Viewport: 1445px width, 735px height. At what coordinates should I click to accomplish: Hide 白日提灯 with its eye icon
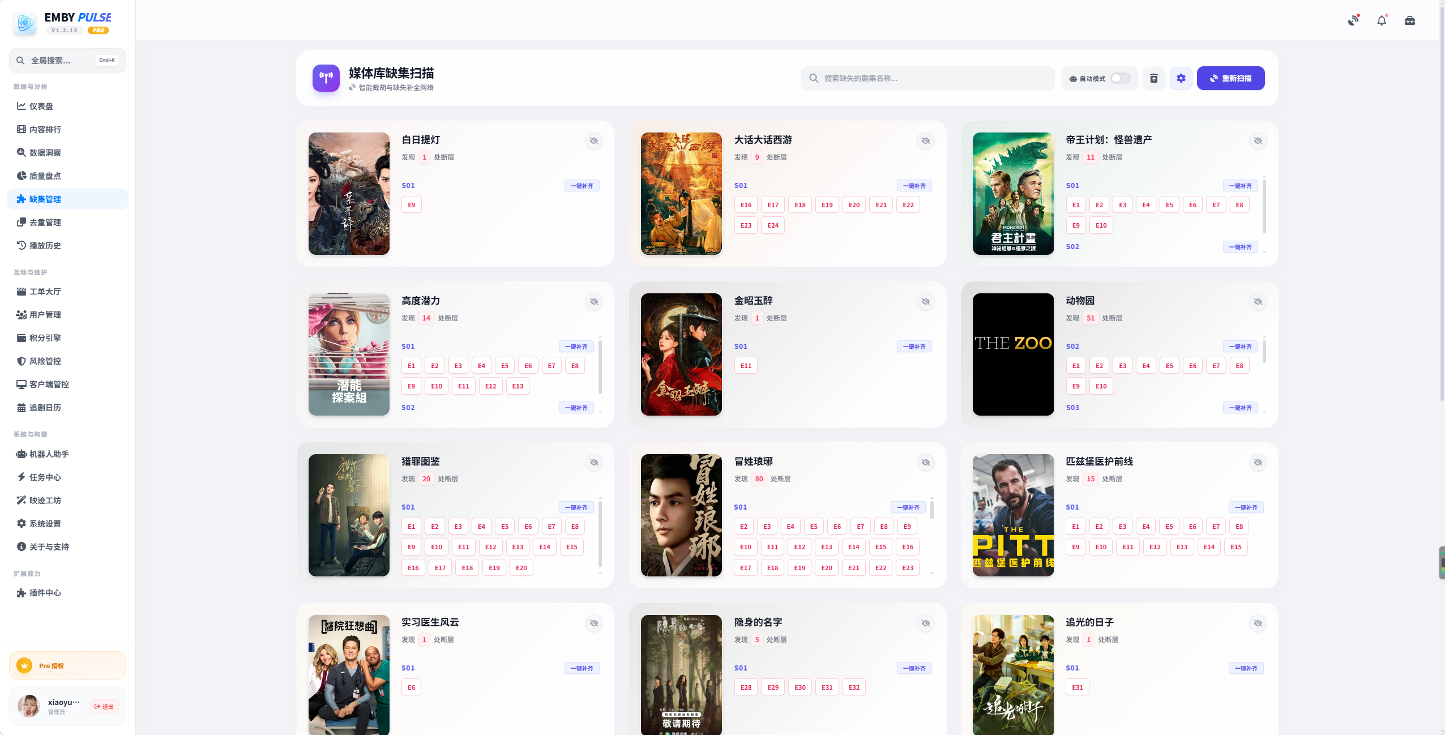pyautogui.click(x=594, y=141)
